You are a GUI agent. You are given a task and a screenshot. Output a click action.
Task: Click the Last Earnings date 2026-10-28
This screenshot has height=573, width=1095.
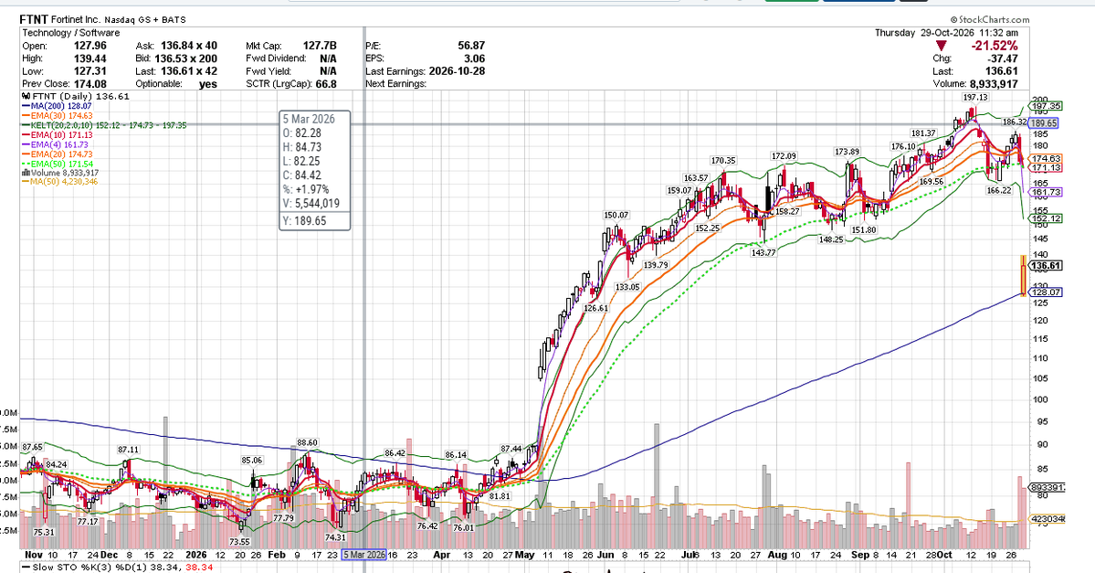pos(455,71)
